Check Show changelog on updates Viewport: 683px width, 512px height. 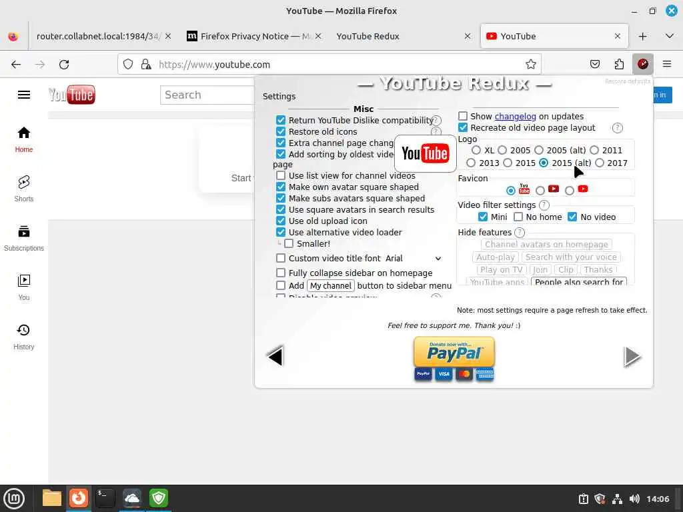tap(463, 116)
